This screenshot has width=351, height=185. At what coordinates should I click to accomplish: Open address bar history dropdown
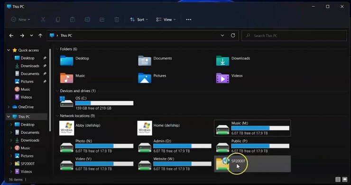(x=222, y=35)
